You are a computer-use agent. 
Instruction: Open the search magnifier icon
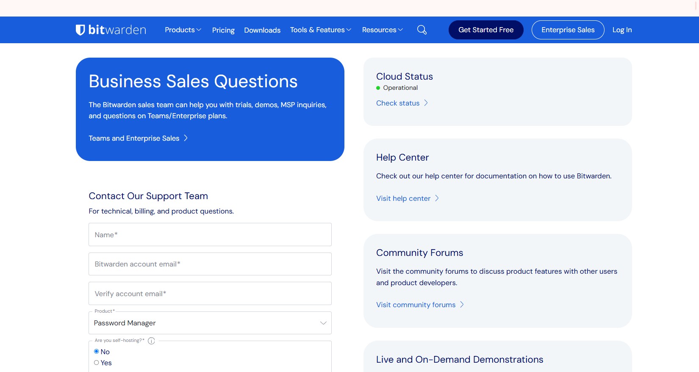click(422, 30)
